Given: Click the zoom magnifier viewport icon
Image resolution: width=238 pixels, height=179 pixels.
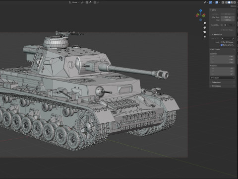Looking at the screenshot, I should [205, 23].
